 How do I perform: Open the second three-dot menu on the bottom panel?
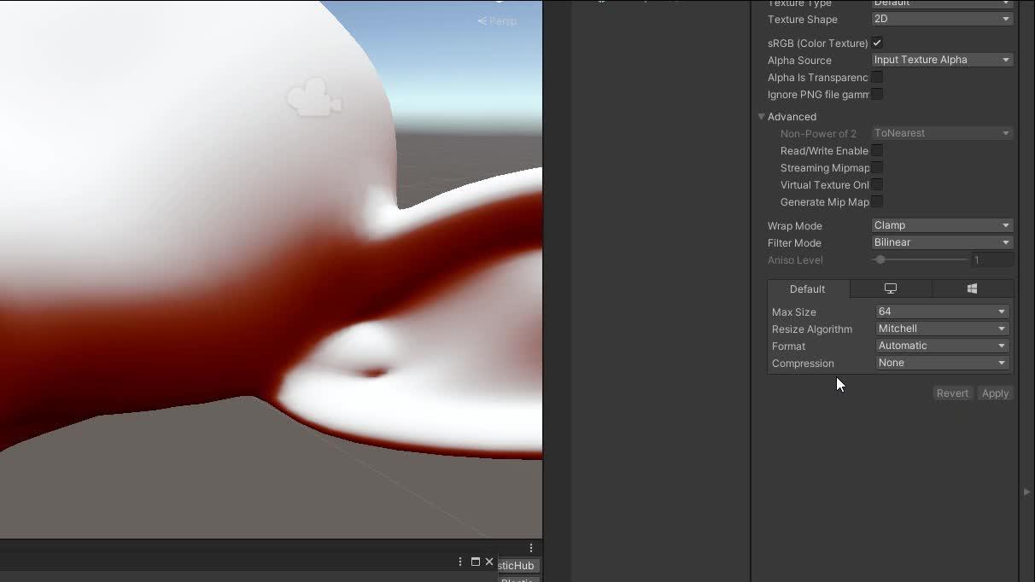point(531,547)
